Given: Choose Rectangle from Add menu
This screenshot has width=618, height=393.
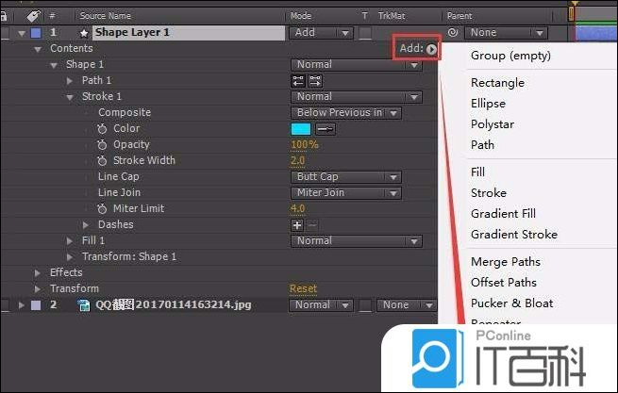Looking at the screenshot, I should [x=497, y=83].
